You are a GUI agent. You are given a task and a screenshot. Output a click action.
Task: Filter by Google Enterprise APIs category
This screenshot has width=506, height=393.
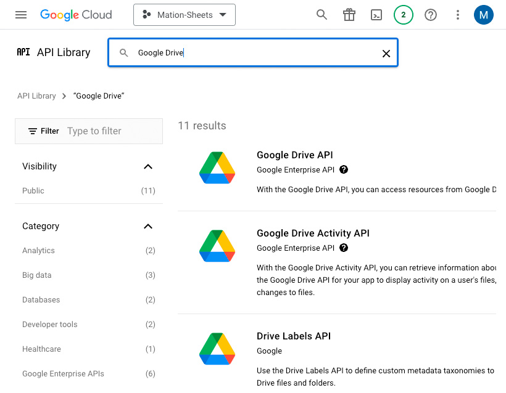[89, 374]
